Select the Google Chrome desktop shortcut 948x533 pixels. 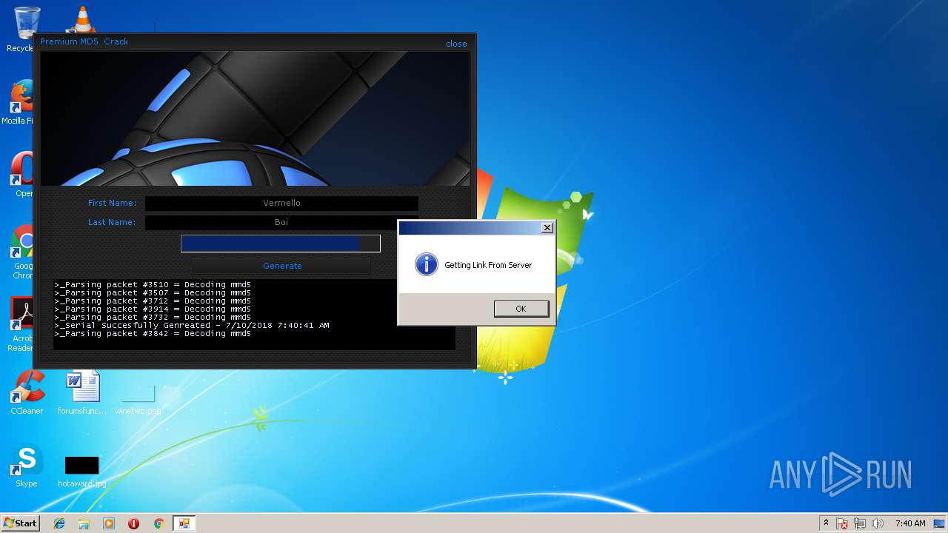22,252
